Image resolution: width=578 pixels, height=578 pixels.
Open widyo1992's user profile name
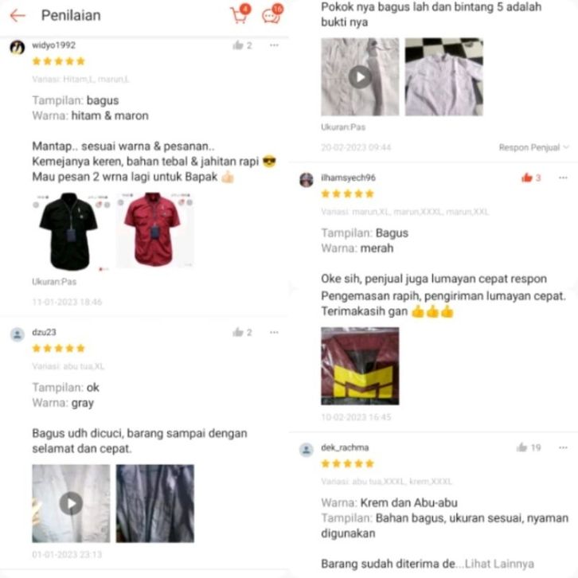tap(54, 45)
